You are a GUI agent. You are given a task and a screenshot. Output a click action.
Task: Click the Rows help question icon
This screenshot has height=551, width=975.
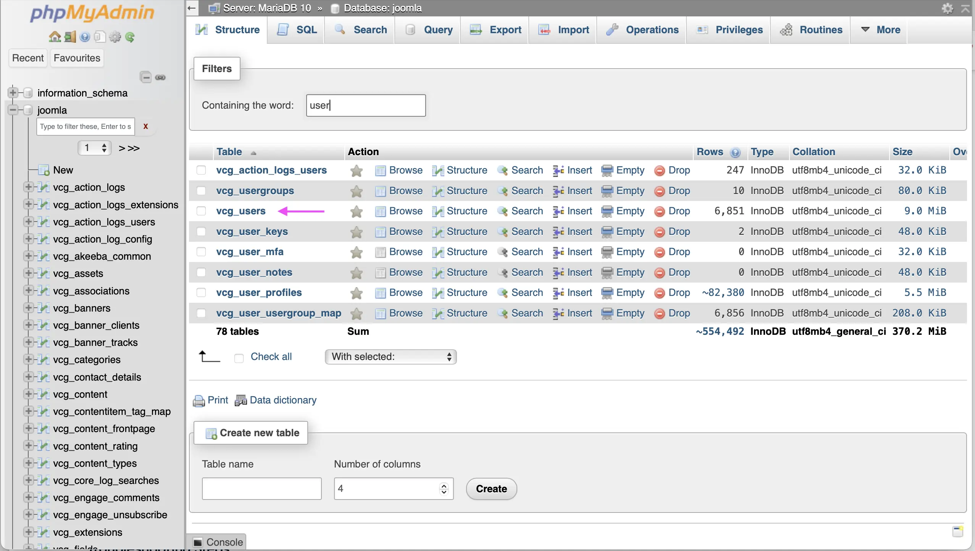(x=735, y=152)
